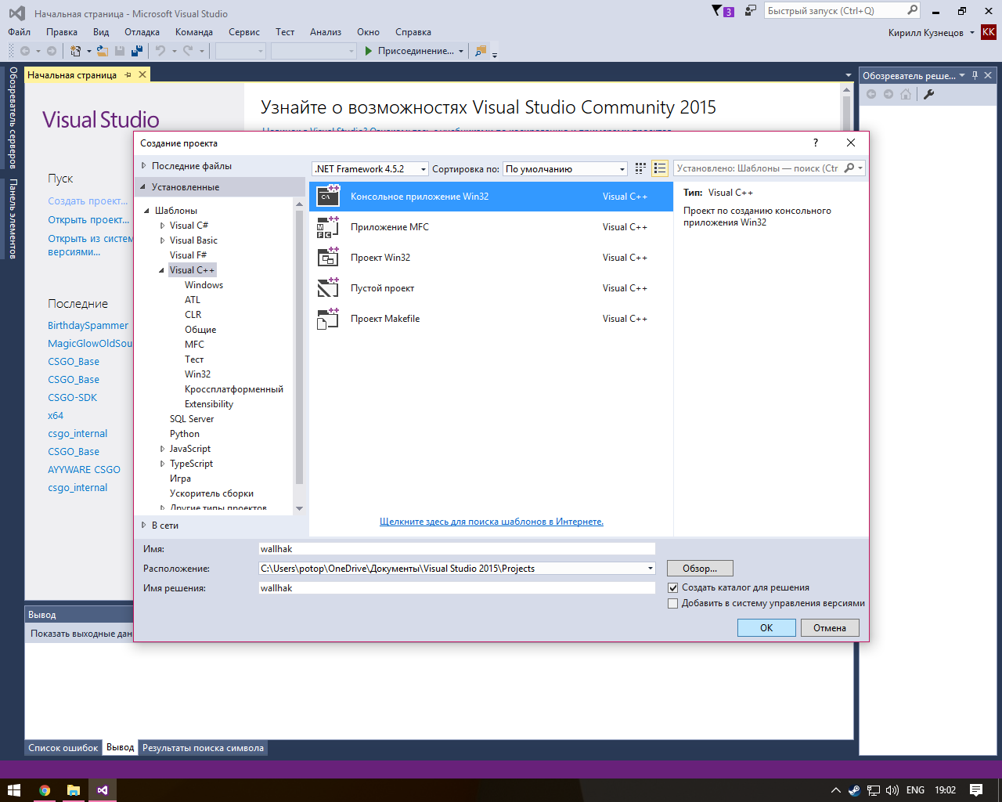Pin the Solution Explorer panel

(975, 75)
